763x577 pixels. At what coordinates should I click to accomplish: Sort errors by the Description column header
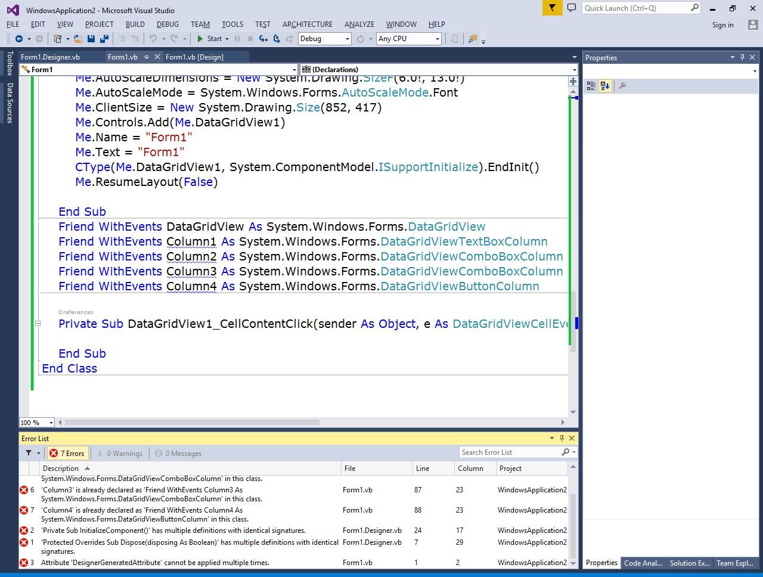pyautogui.click(x=191, y=469)
